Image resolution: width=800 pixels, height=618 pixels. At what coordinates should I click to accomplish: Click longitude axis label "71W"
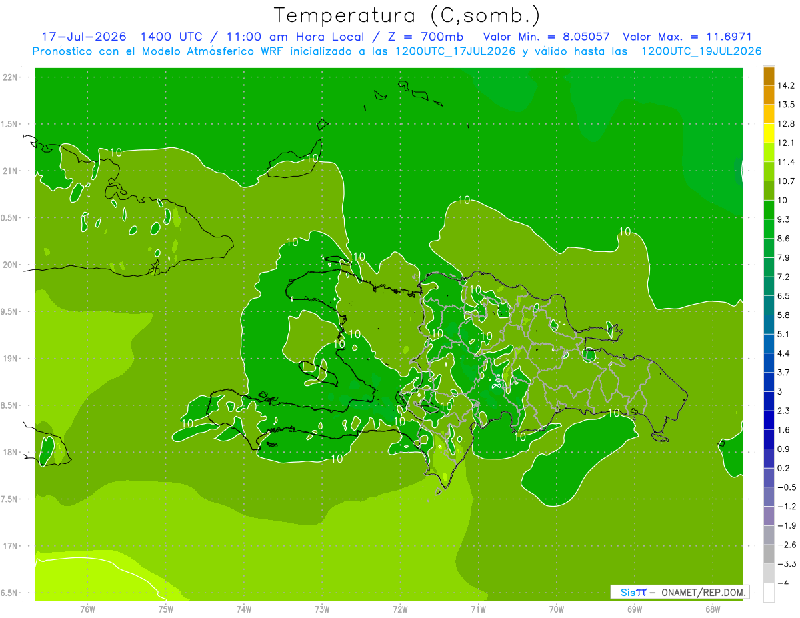coord(478,609)
